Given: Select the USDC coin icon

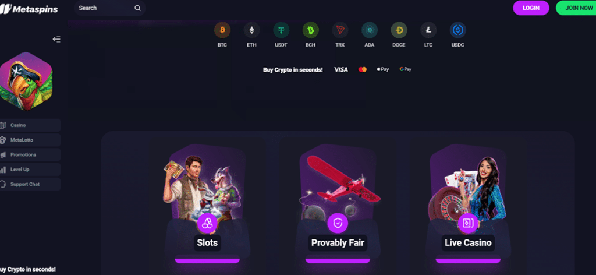Looking at the screenshot, I should click(457, 30).
